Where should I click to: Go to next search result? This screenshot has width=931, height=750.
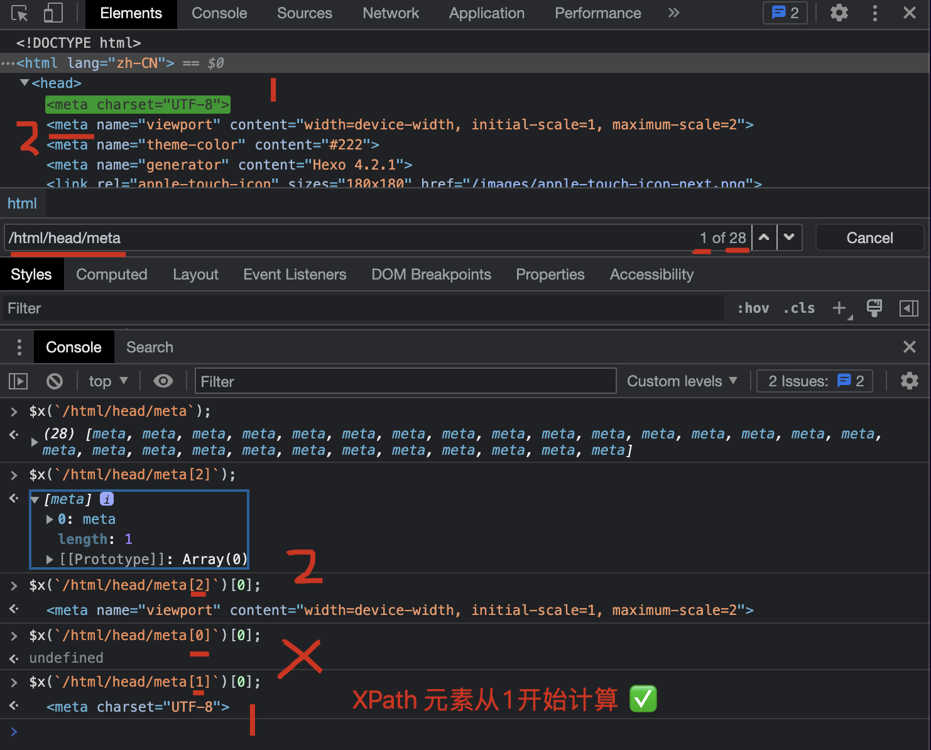[790, 238]
